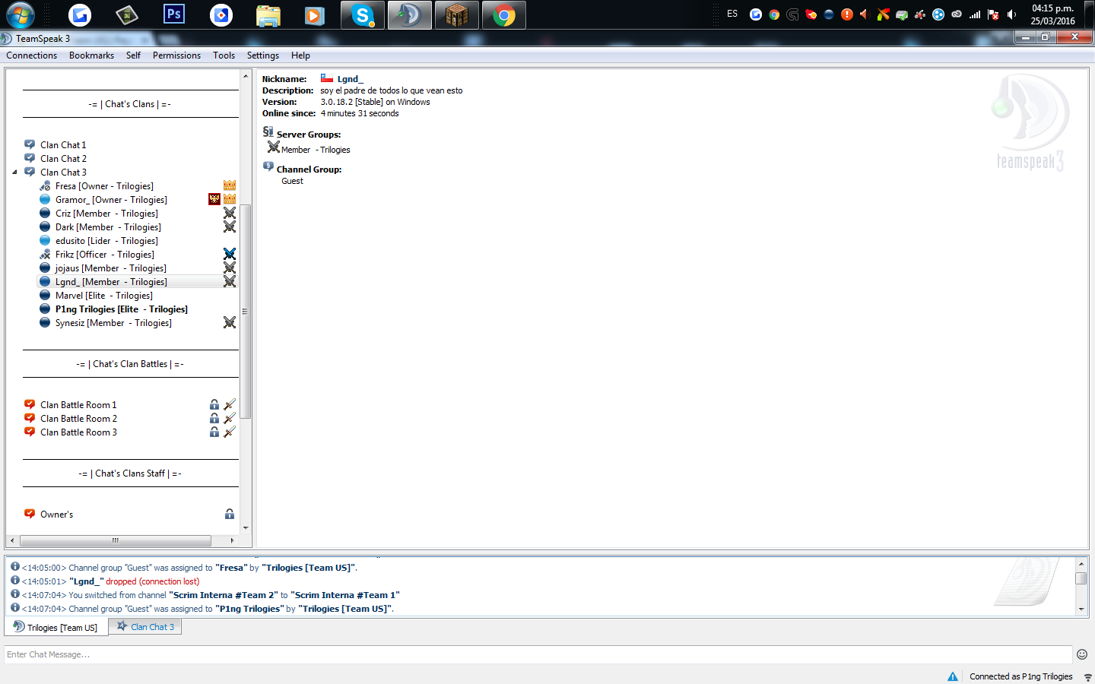Image resolution: width=1095 pixels, height=684 pixels.
Task: Click the channel tree horizontal scrollbar thumb
Action: tap(116, 540)
